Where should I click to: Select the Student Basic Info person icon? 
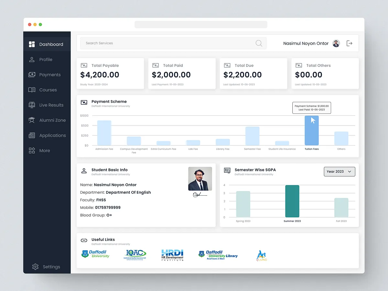[84, 171]
